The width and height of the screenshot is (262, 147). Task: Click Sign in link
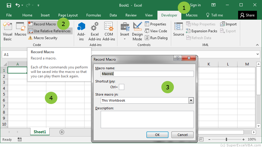[195, 5]
